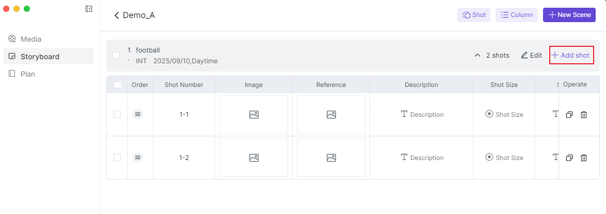Toggle the select-all shots header checkbox
This screenshot has height=214, width=606.
(117, 85)
